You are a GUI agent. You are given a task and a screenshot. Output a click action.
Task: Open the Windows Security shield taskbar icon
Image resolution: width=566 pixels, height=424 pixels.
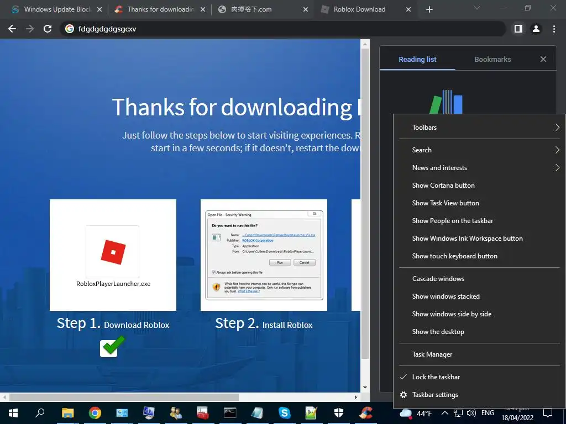[x=338, y=413]
